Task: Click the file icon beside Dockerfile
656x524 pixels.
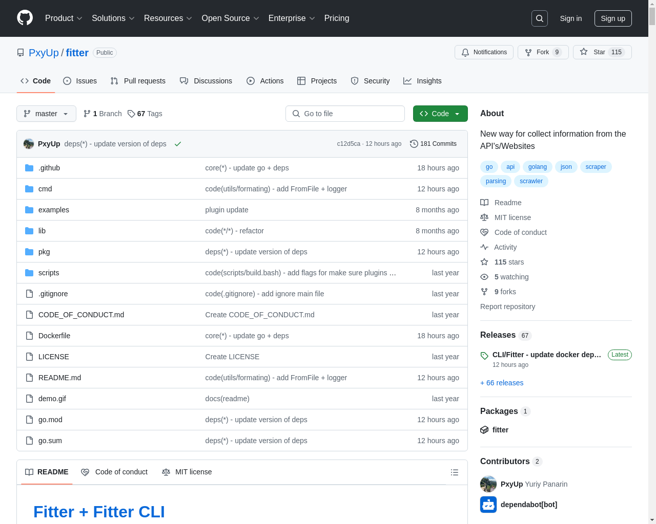Action: pos(29,336)
